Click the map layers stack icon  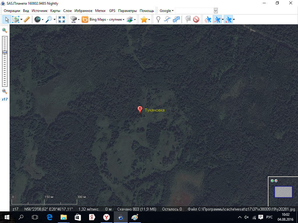coord(130,19)
